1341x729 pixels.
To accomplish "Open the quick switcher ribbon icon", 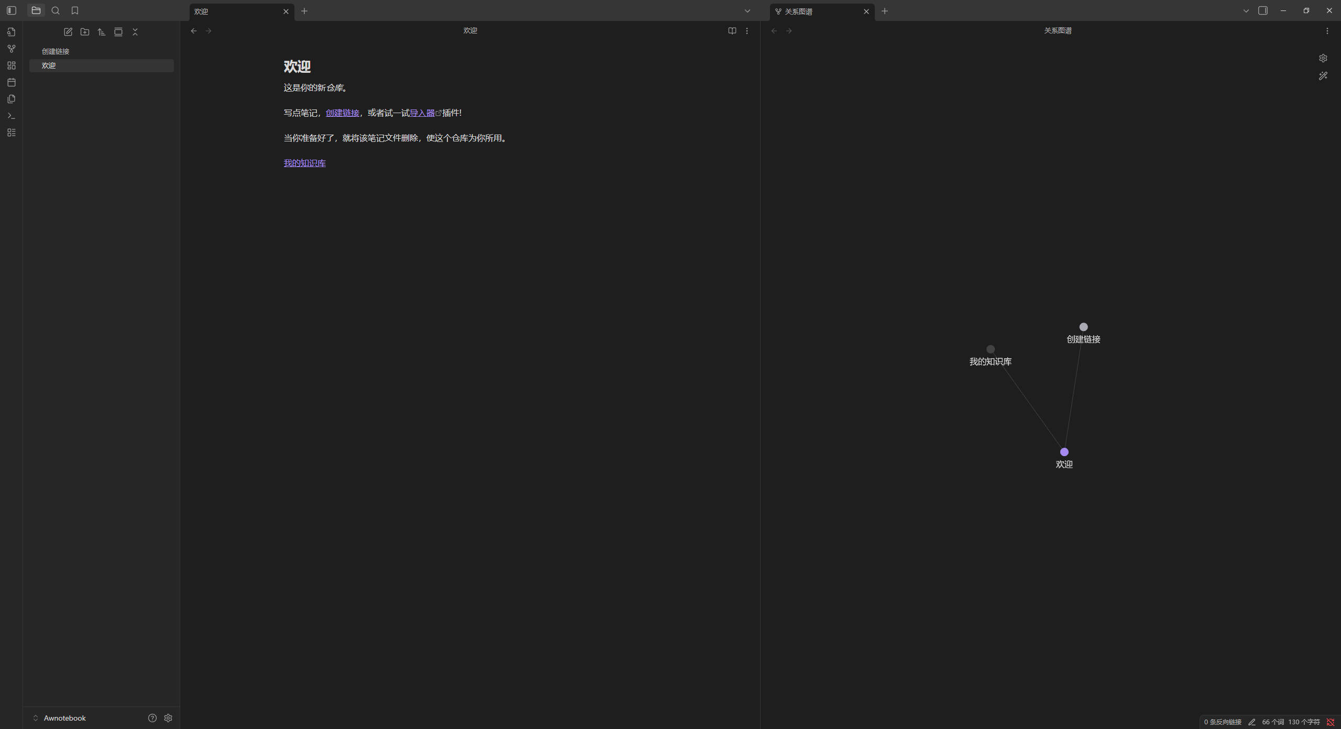I will click(x=12, y=32).
